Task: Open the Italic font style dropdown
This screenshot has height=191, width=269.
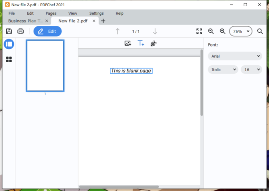Action: pyautogui.click(x=223, y=70)
